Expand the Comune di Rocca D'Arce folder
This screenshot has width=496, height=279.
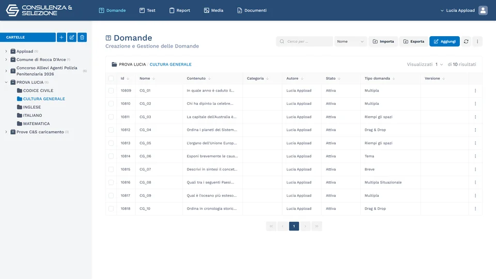pos(6,59)
